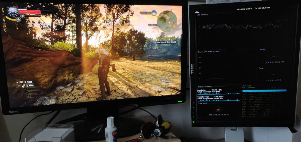Sort processes by the PID column header
Image resolution: width=301 pixels, height=142 pixels.
tap(243, 88)
